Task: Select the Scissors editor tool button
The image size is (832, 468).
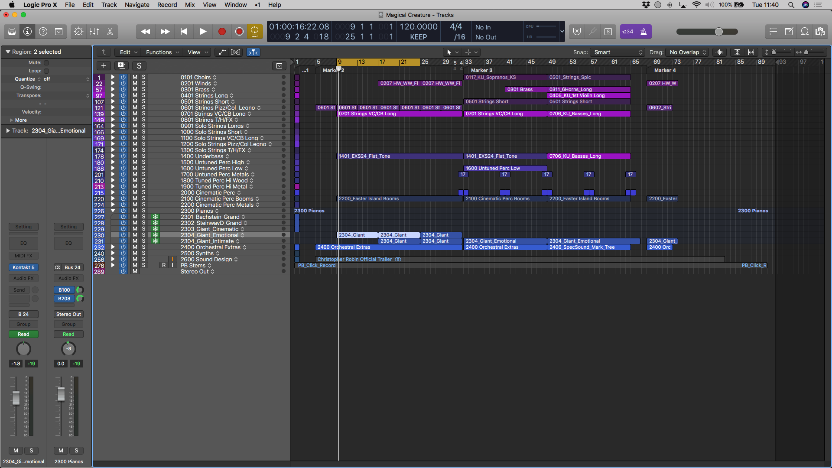Action: [x=110, y=32]
